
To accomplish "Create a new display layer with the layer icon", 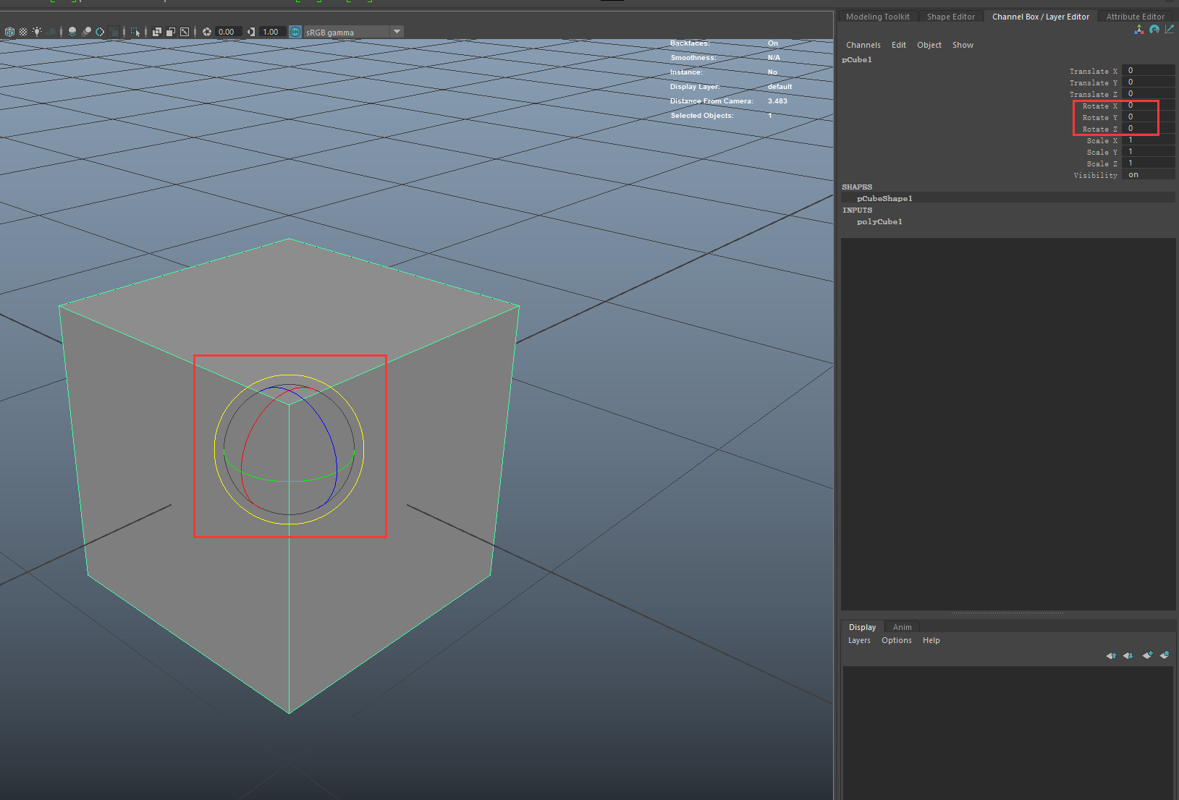I will (x=1148, y=655).
